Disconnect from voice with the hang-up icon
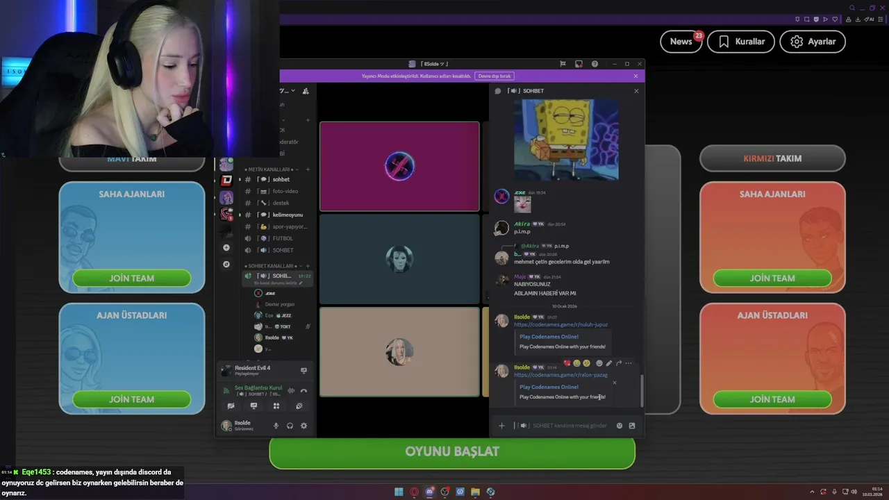This screenshot has width=889, height=500. point(304,390)
